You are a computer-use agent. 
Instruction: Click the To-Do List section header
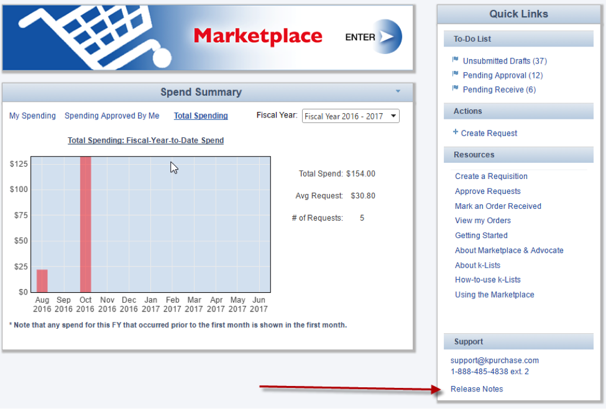pyautogui.click(x=518, y=39)
